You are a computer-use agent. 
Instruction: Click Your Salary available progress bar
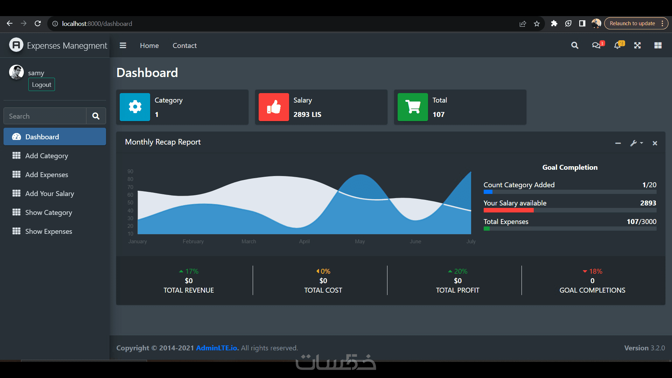tap(570, 210)
